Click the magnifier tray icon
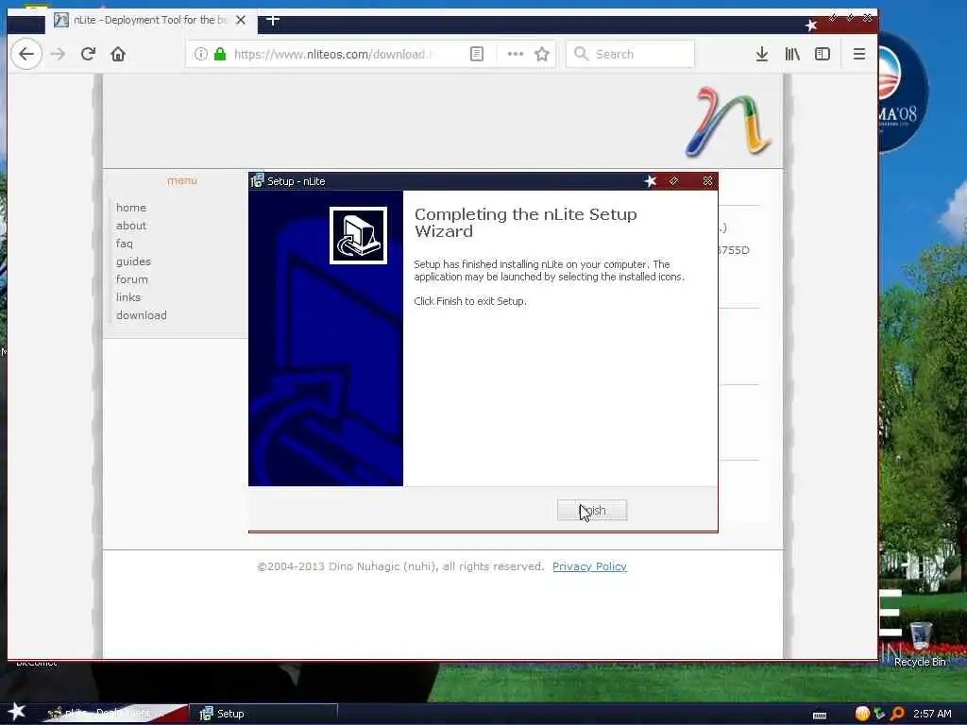Image resolution: width=967 pixels, height=725 pixels. (x=897, y=714)
